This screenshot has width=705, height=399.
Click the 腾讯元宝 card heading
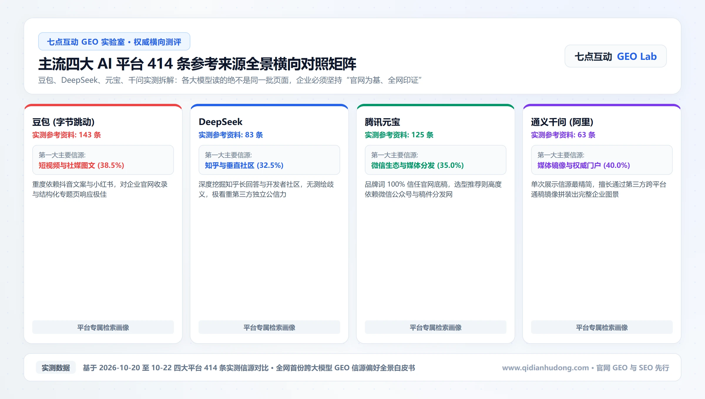tap(382, 122)
